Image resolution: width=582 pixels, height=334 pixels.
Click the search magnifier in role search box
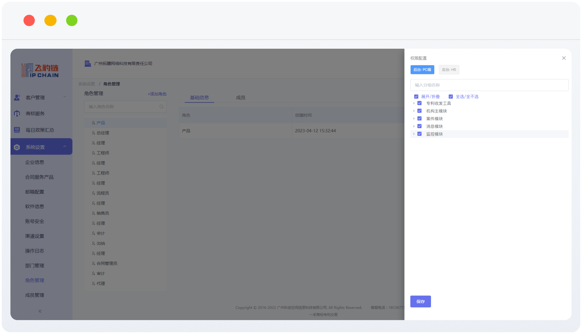pyautogui.click(x=162, y=107)
